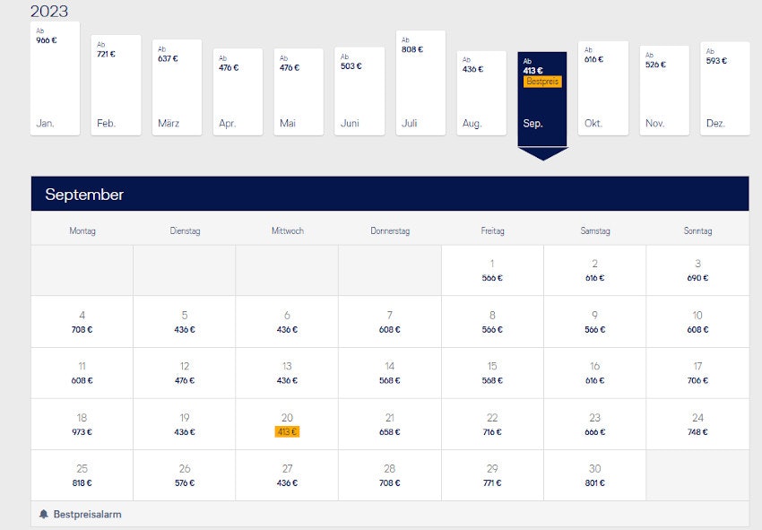Choose September 18 priced 973 €
762x530 pixels.
point(82,424)
